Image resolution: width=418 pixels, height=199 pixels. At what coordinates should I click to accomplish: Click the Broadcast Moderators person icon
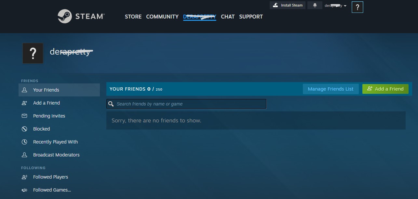24,155
